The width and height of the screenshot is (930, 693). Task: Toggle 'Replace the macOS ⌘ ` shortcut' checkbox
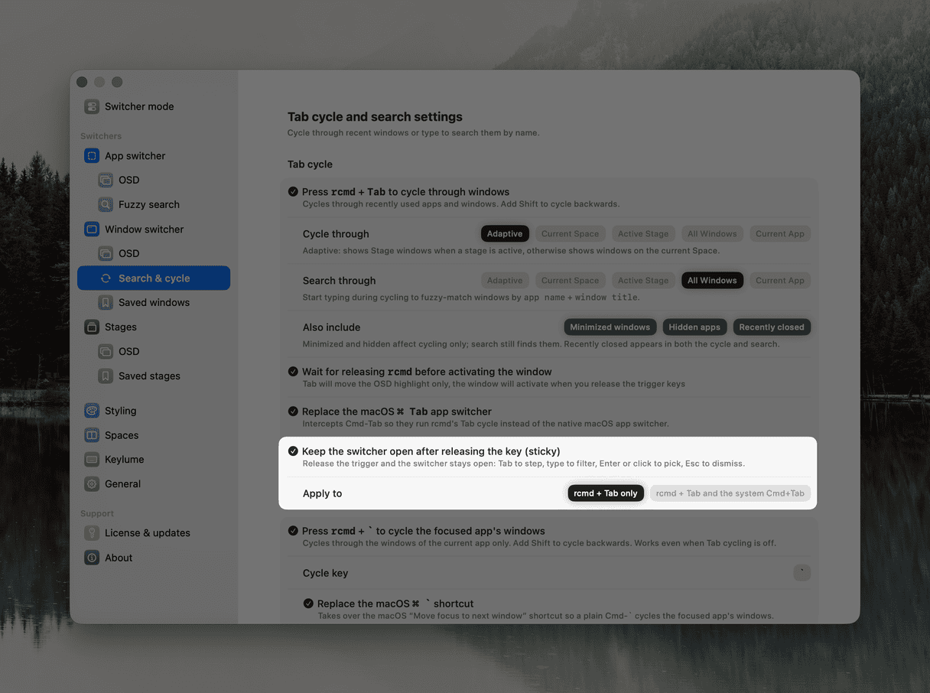308,604
